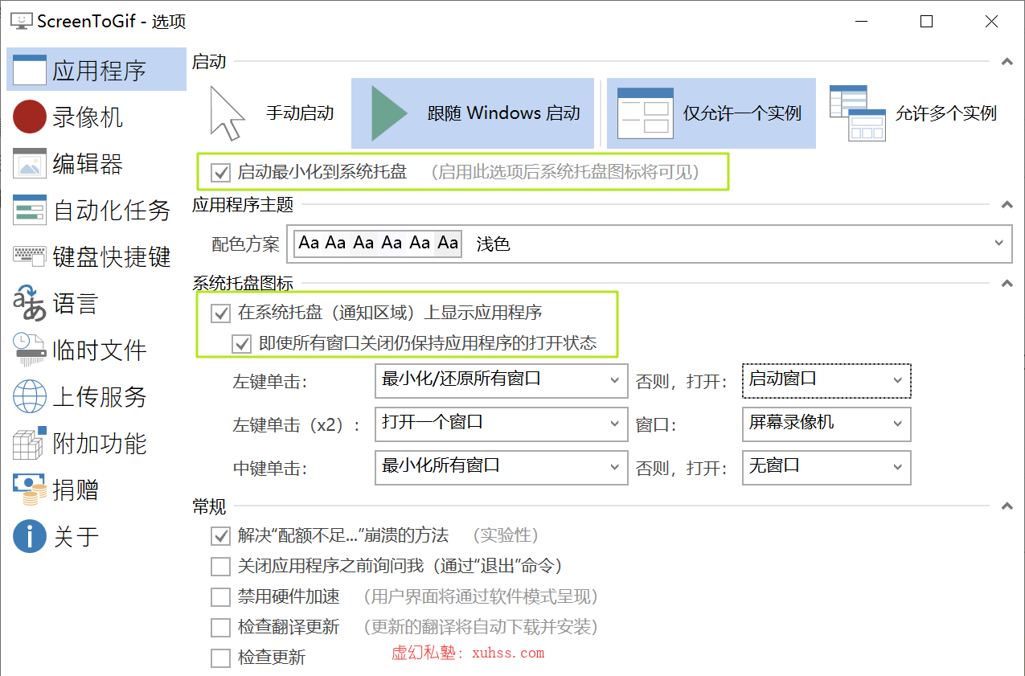The image size is (1025, 676).
Task: Enable 检查翻译更新 checkbox
Action: [220, 627]
